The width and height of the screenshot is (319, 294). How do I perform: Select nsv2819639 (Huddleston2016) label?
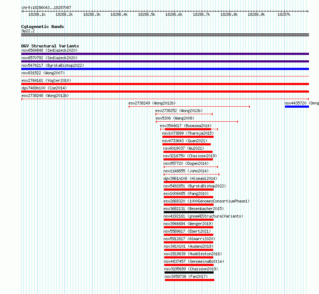tap(193, 254)
